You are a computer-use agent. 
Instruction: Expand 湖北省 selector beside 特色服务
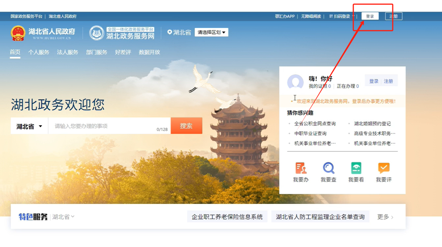point(63,217)
